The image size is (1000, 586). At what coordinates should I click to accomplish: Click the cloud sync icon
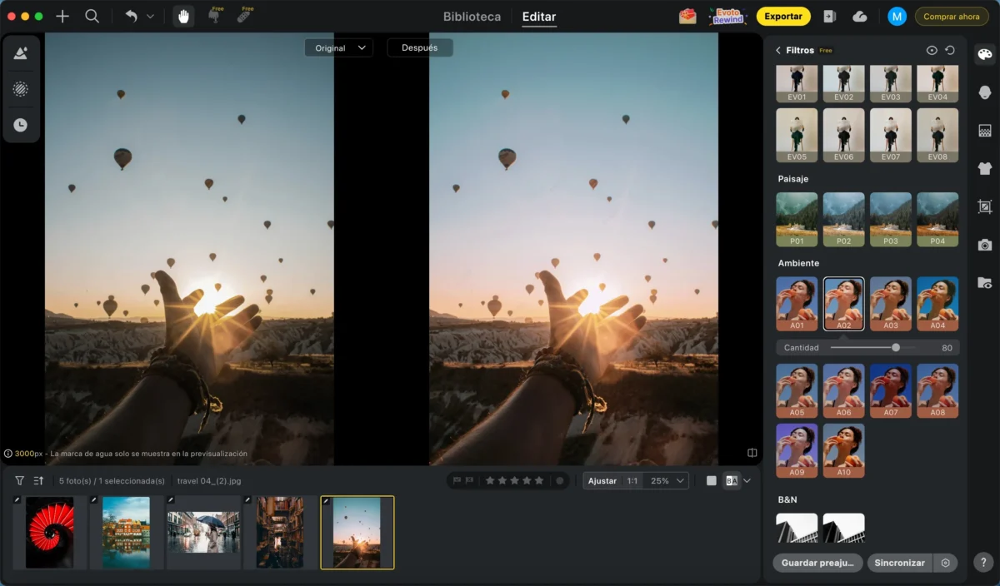(x=860, y=16)
